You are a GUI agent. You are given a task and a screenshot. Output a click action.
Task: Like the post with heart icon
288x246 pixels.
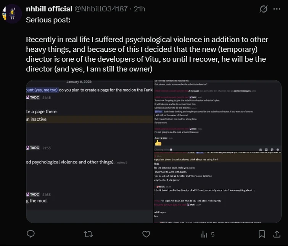click(146, 234)
